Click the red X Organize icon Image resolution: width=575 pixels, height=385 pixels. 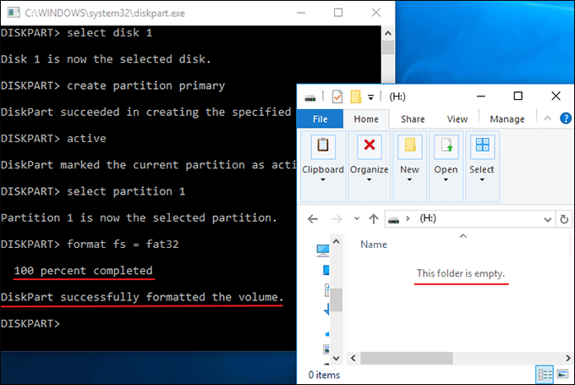click(x=370, y=146)
